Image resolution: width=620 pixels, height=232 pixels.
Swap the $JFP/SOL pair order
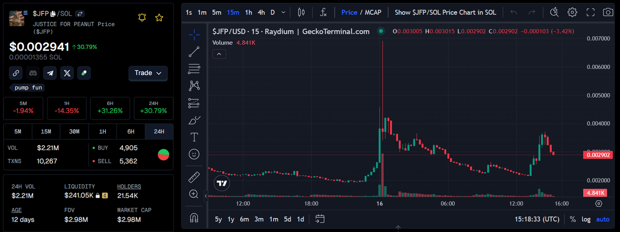[80, 14]
